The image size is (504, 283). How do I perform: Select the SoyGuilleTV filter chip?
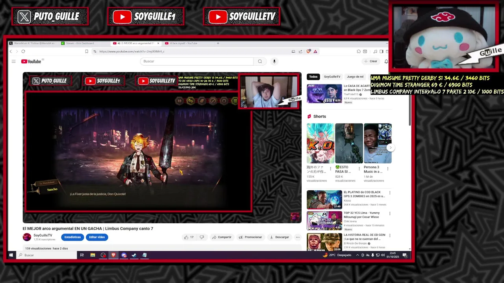(x=332, y=77)
